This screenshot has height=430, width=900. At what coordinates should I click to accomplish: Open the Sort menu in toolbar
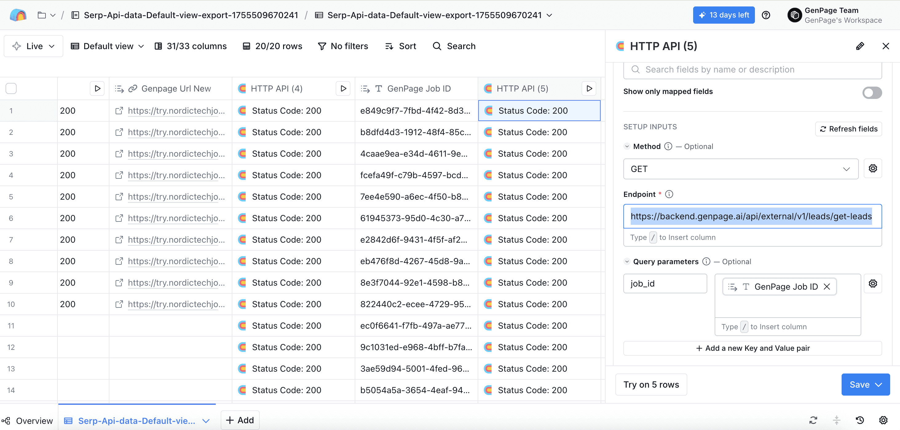pos(401,46)
